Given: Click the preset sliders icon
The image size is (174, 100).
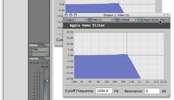Looking at the screenshot, I should pyautogui.click(x=117, y=20).
